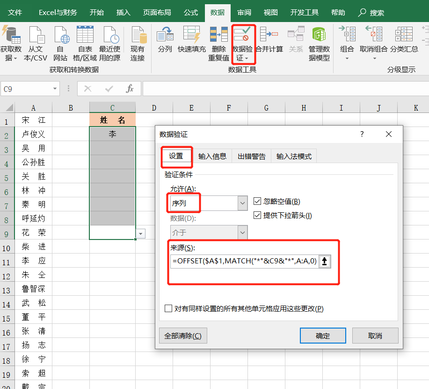Select column A header
The height and width of the screenshot is (389, 429).
click(x=33, y=108)
